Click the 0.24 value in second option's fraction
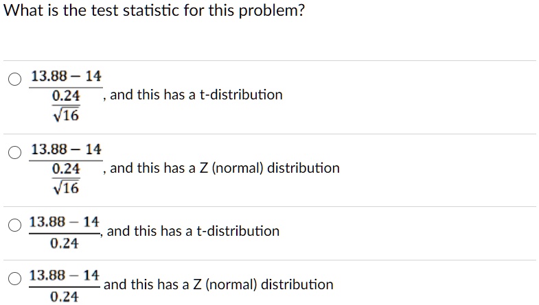This screenshot has width=539, height=305. pos(66,169)
